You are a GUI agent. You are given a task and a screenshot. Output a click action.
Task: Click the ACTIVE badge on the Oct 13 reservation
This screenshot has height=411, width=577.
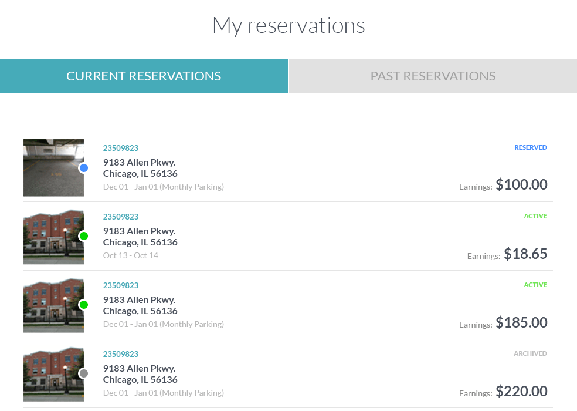535,216
